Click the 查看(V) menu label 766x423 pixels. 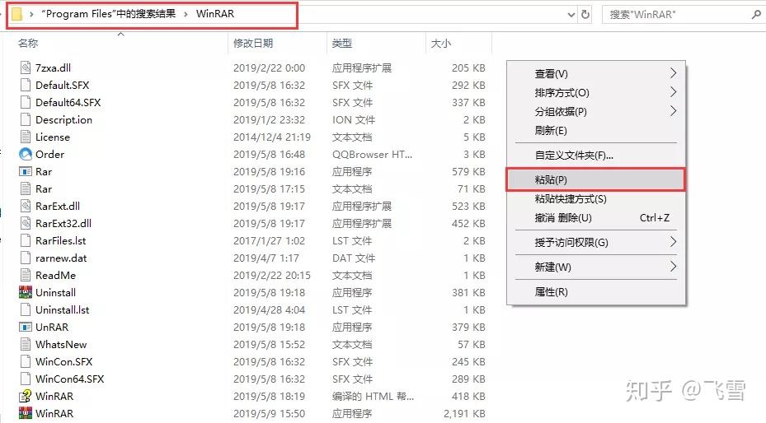click(551, 73)
